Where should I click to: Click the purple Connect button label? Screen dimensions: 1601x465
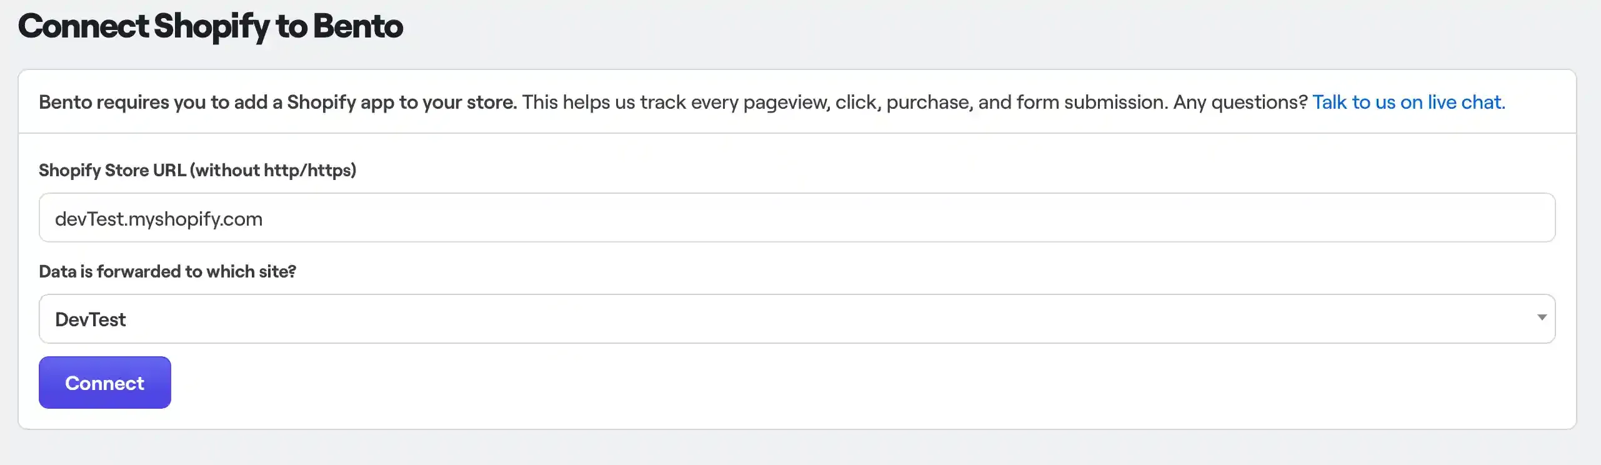point(104,382)
